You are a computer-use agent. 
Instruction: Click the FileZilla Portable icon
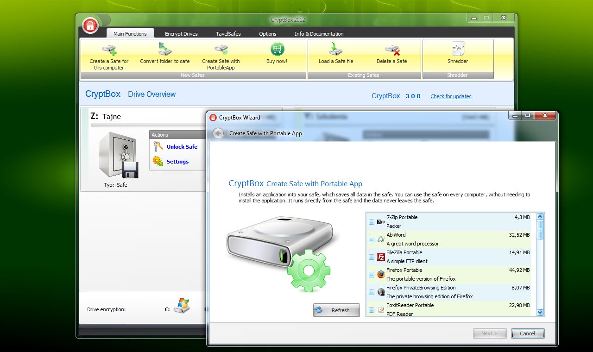tap(381, 257)
